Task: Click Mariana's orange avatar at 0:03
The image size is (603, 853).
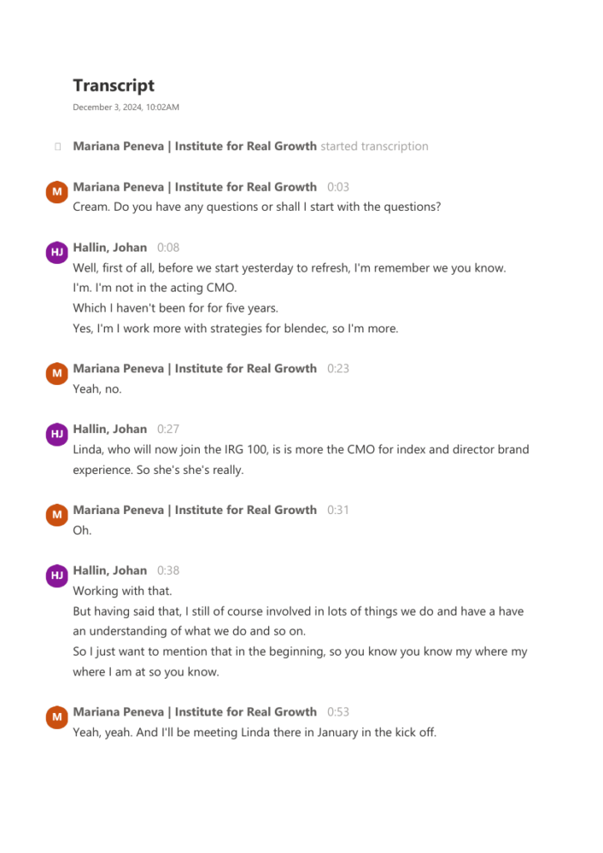Action: pos(57,192)
